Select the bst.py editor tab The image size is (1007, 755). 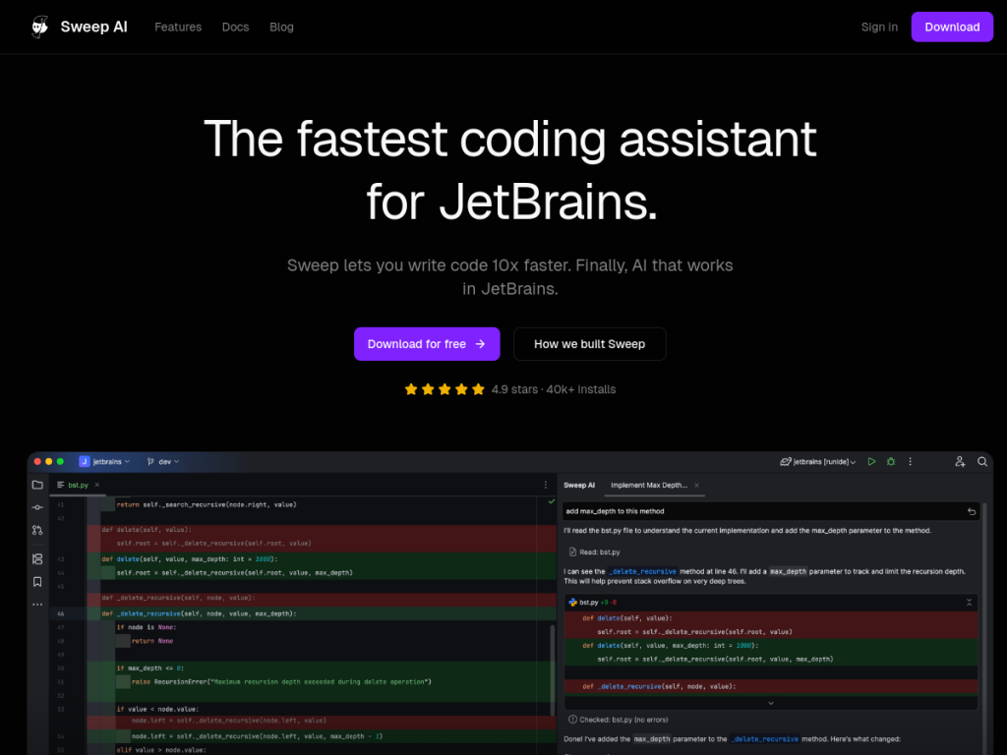[78, 485]
